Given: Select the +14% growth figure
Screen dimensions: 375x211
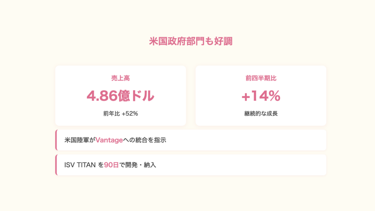Looking at the screenshot, I should pos(261,96).
